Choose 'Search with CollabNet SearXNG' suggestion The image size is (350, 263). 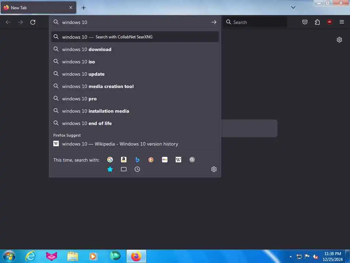click(135, 37)
